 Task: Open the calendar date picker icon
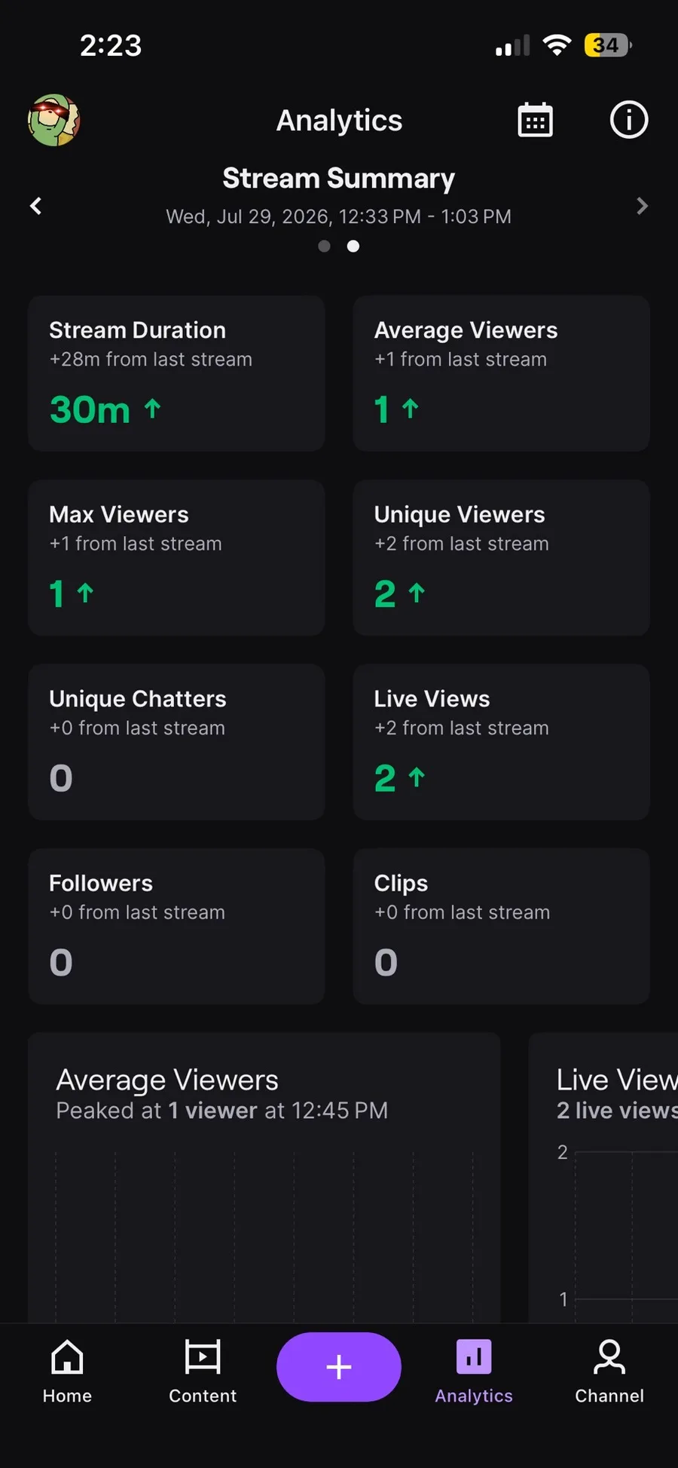pyautogui.click(x=535, y=120)
